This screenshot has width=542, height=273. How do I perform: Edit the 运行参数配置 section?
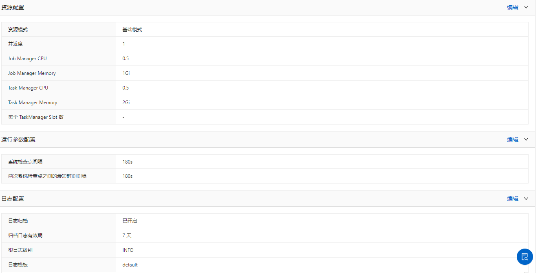[513, 140]
